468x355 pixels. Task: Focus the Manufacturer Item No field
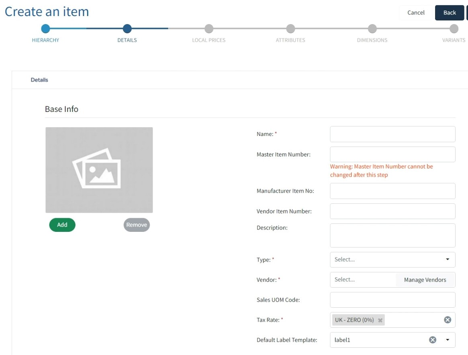click(x=393, y=191)
